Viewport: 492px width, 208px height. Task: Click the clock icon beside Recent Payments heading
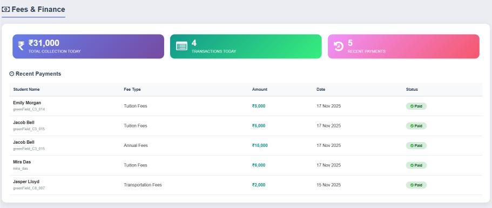(x=11, y=73)
